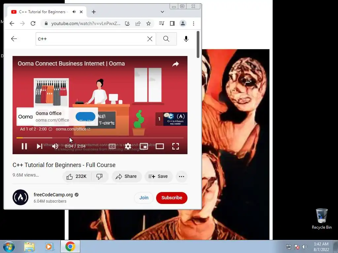Mute the tab via speaker icon
Screen dimensions: 338x253
point(74,12)
